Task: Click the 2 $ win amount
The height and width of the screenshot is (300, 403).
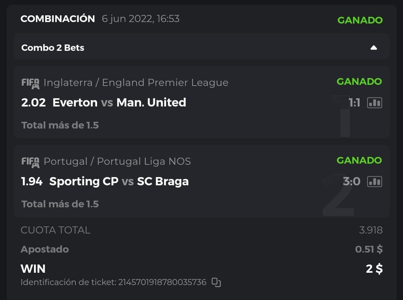Action: coord(374,269)
